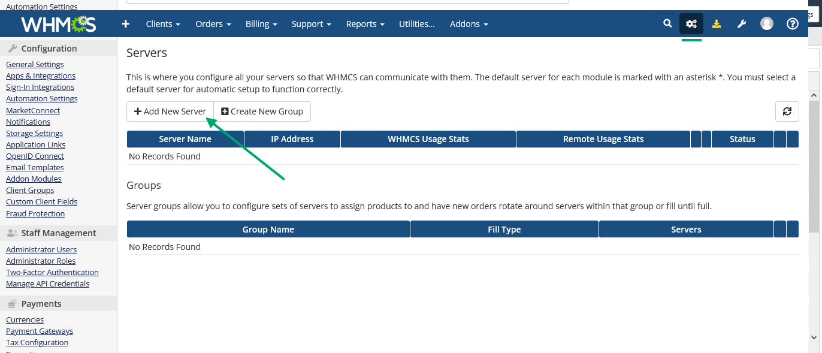The image size is (822, 353).
Task: Open Client Groups link
Action: click(x=30, y=190)
